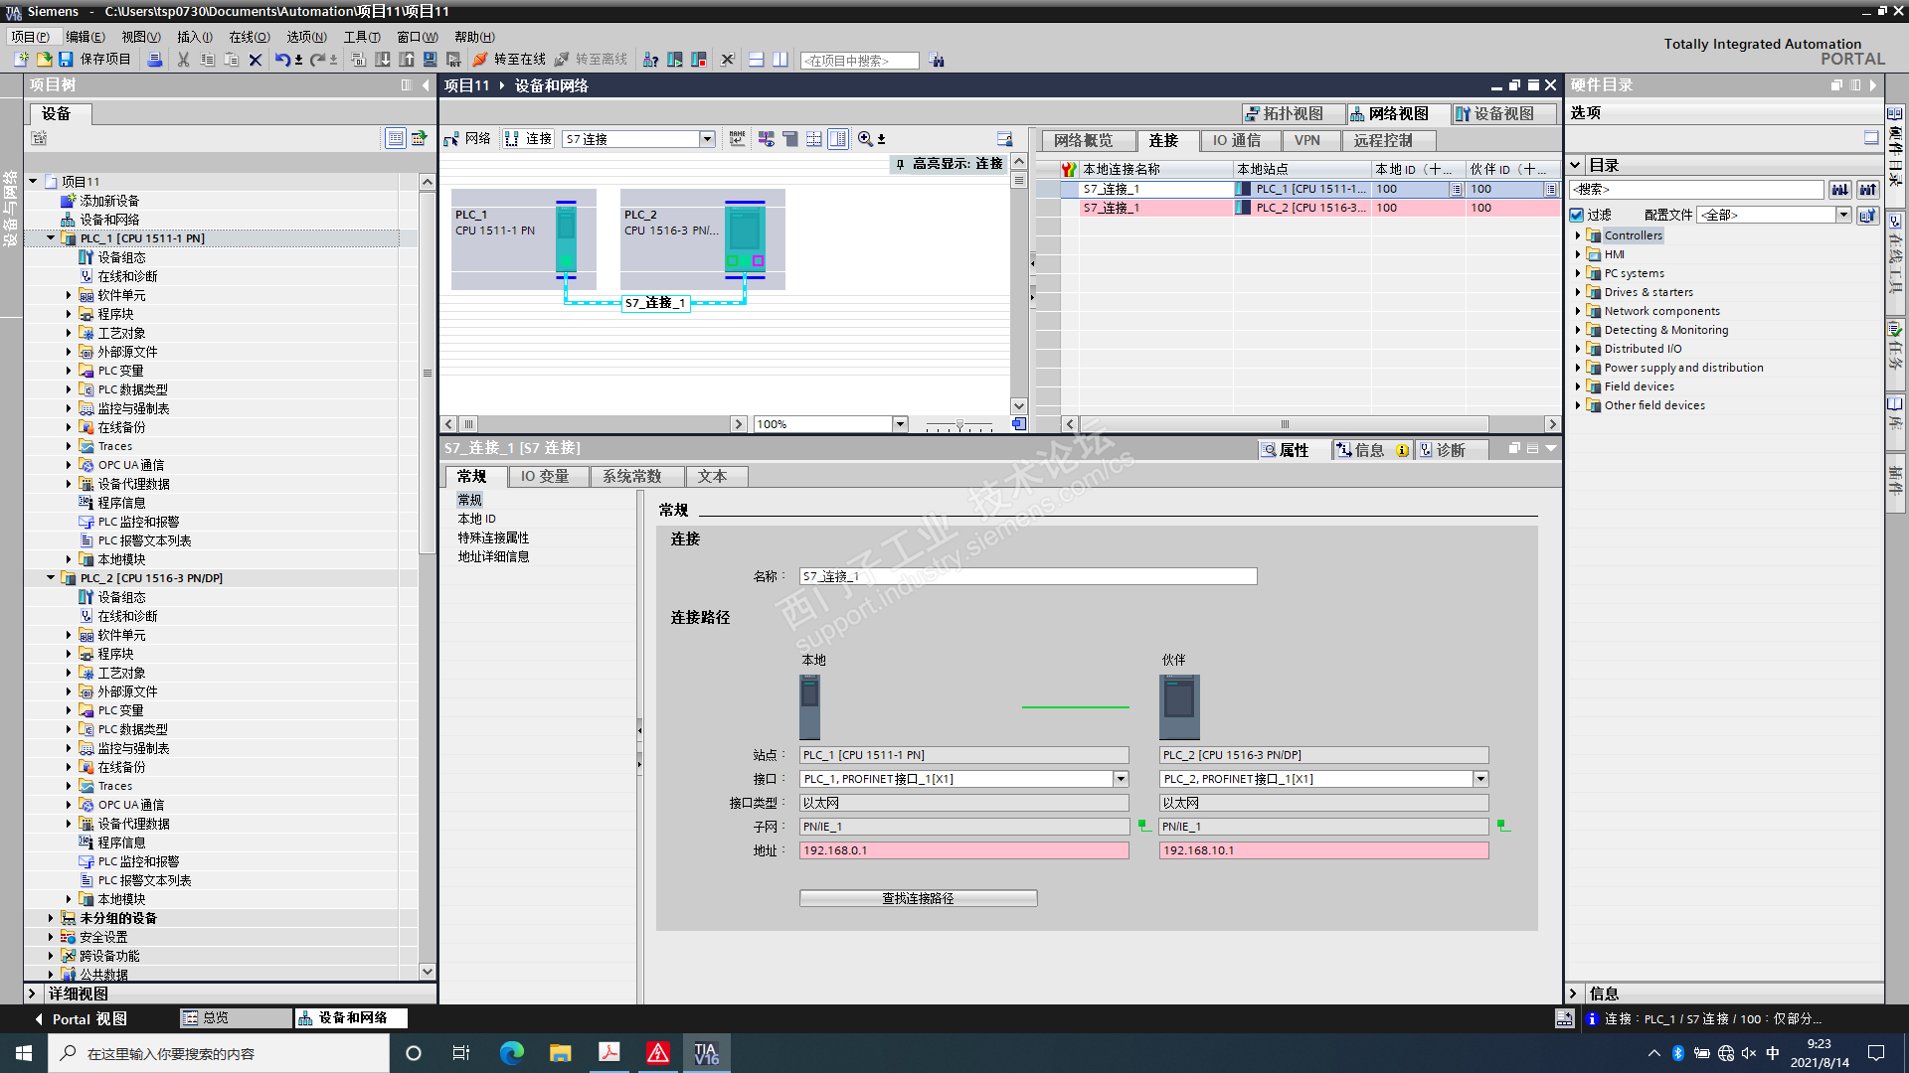Open TIA Portal V16 from taskbar

706,1053
